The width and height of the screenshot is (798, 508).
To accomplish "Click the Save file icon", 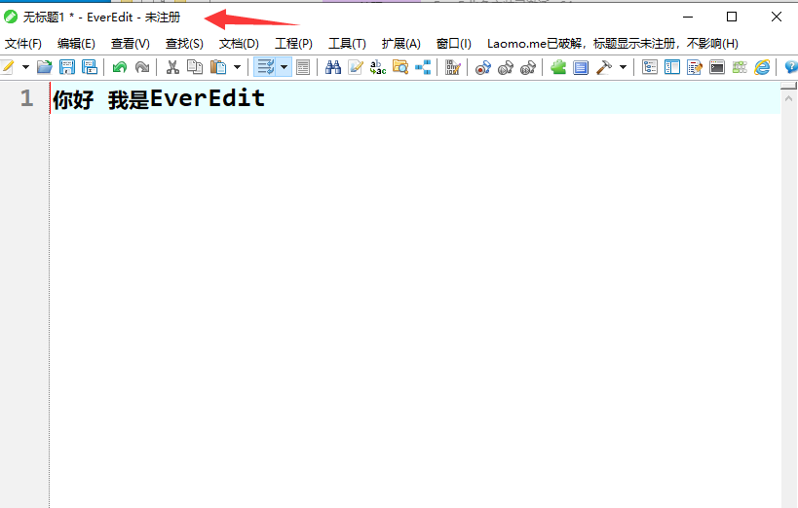I will coord(67,67).
